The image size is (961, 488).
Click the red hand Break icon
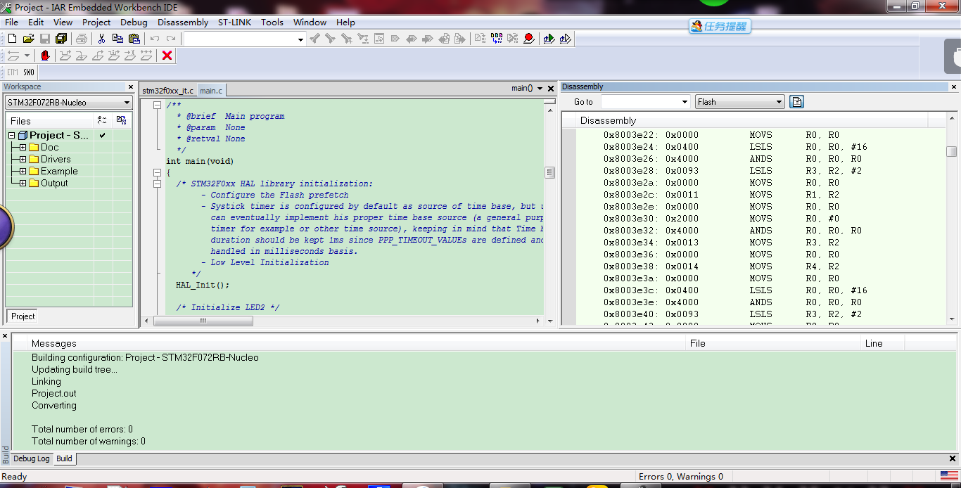coord(45,56)
